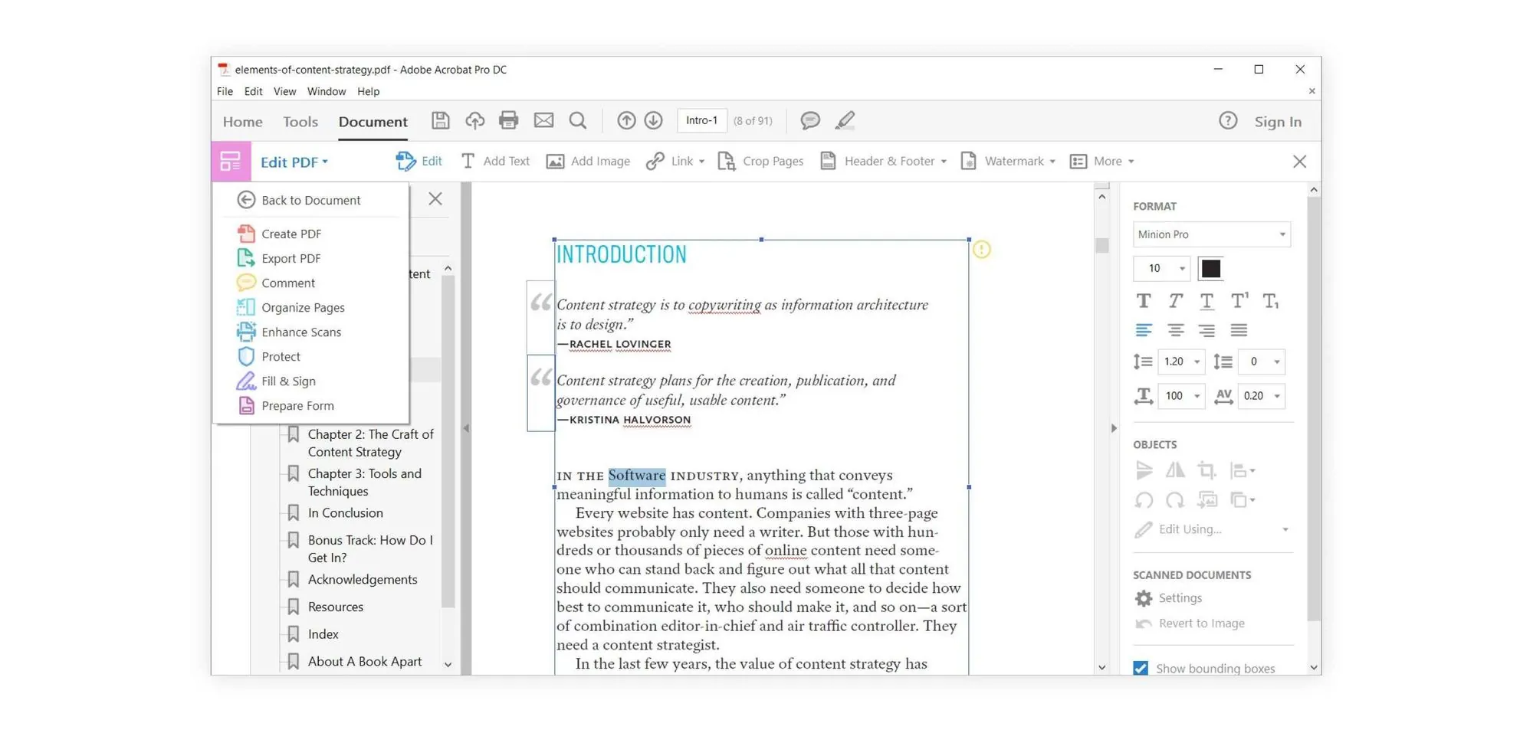1533x733 pixels.
Task: Open the Minion Pro font dropdown
Action: click(1282, 234)
